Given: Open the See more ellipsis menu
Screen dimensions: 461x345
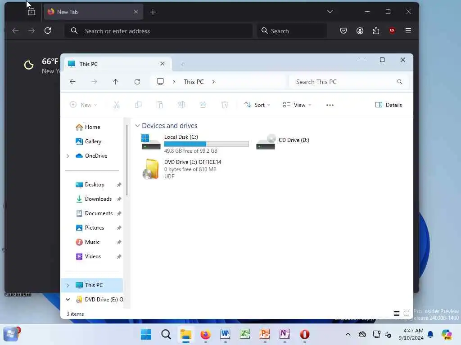Looking at the screenshot, I should point(330,105).
